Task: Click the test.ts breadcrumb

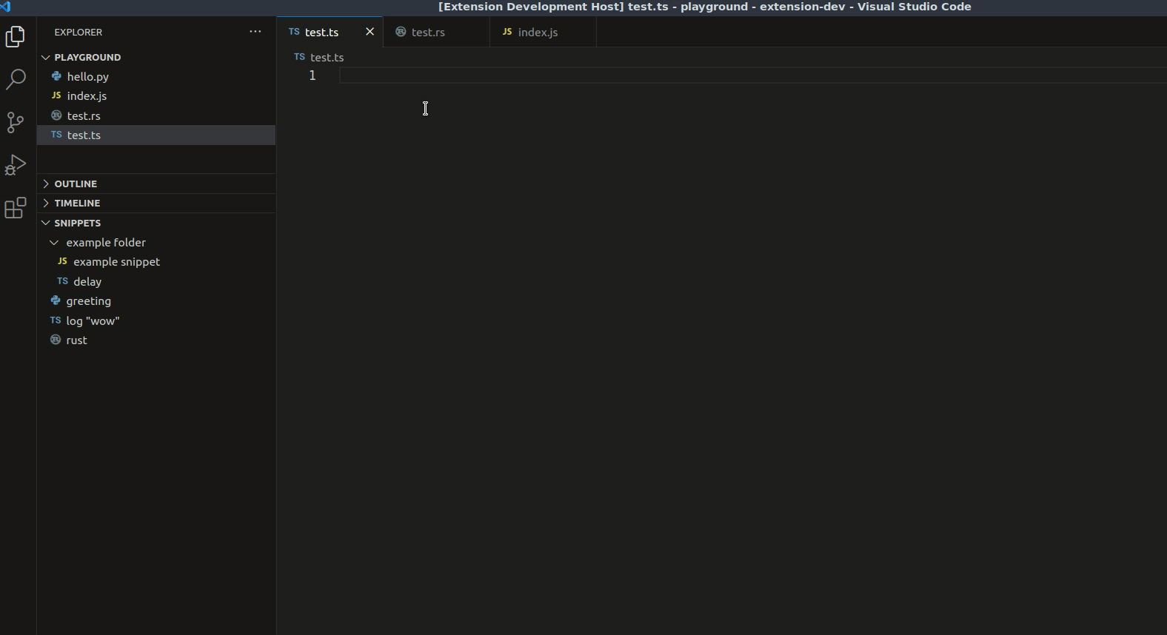Action: [327, 57]
